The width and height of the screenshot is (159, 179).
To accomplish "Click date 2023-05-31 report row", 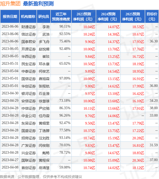I will [10, 64].
